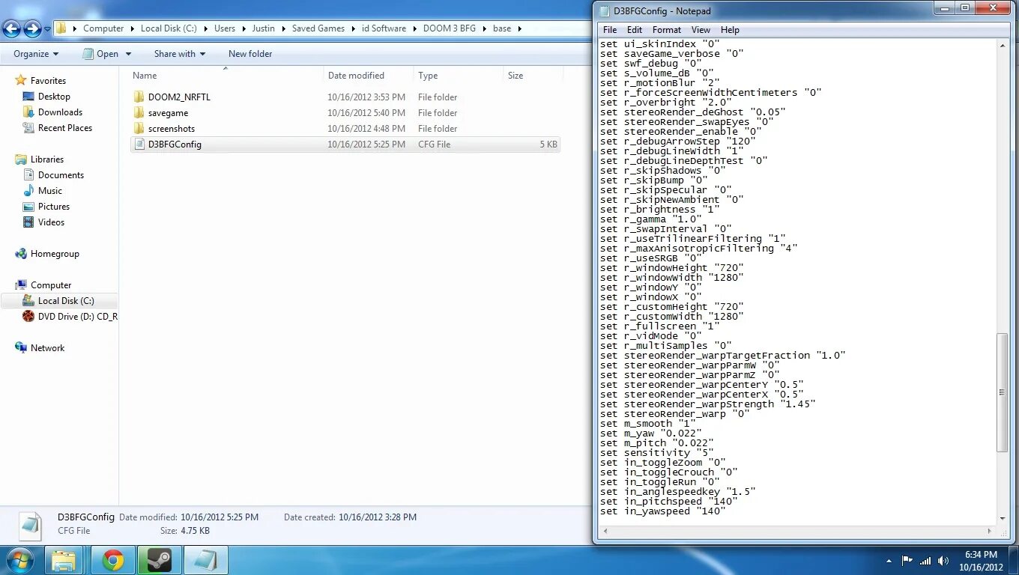Open Favorites star in navigation pane

(21, 80)
